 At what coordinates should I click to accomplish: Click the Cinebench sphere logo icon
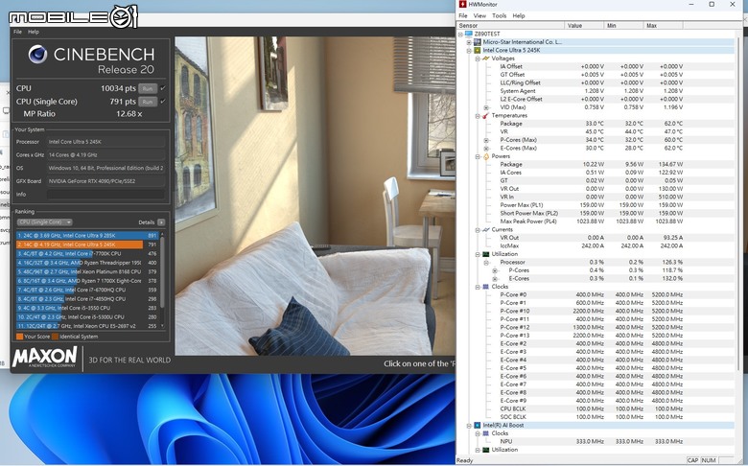coord(37,55)
